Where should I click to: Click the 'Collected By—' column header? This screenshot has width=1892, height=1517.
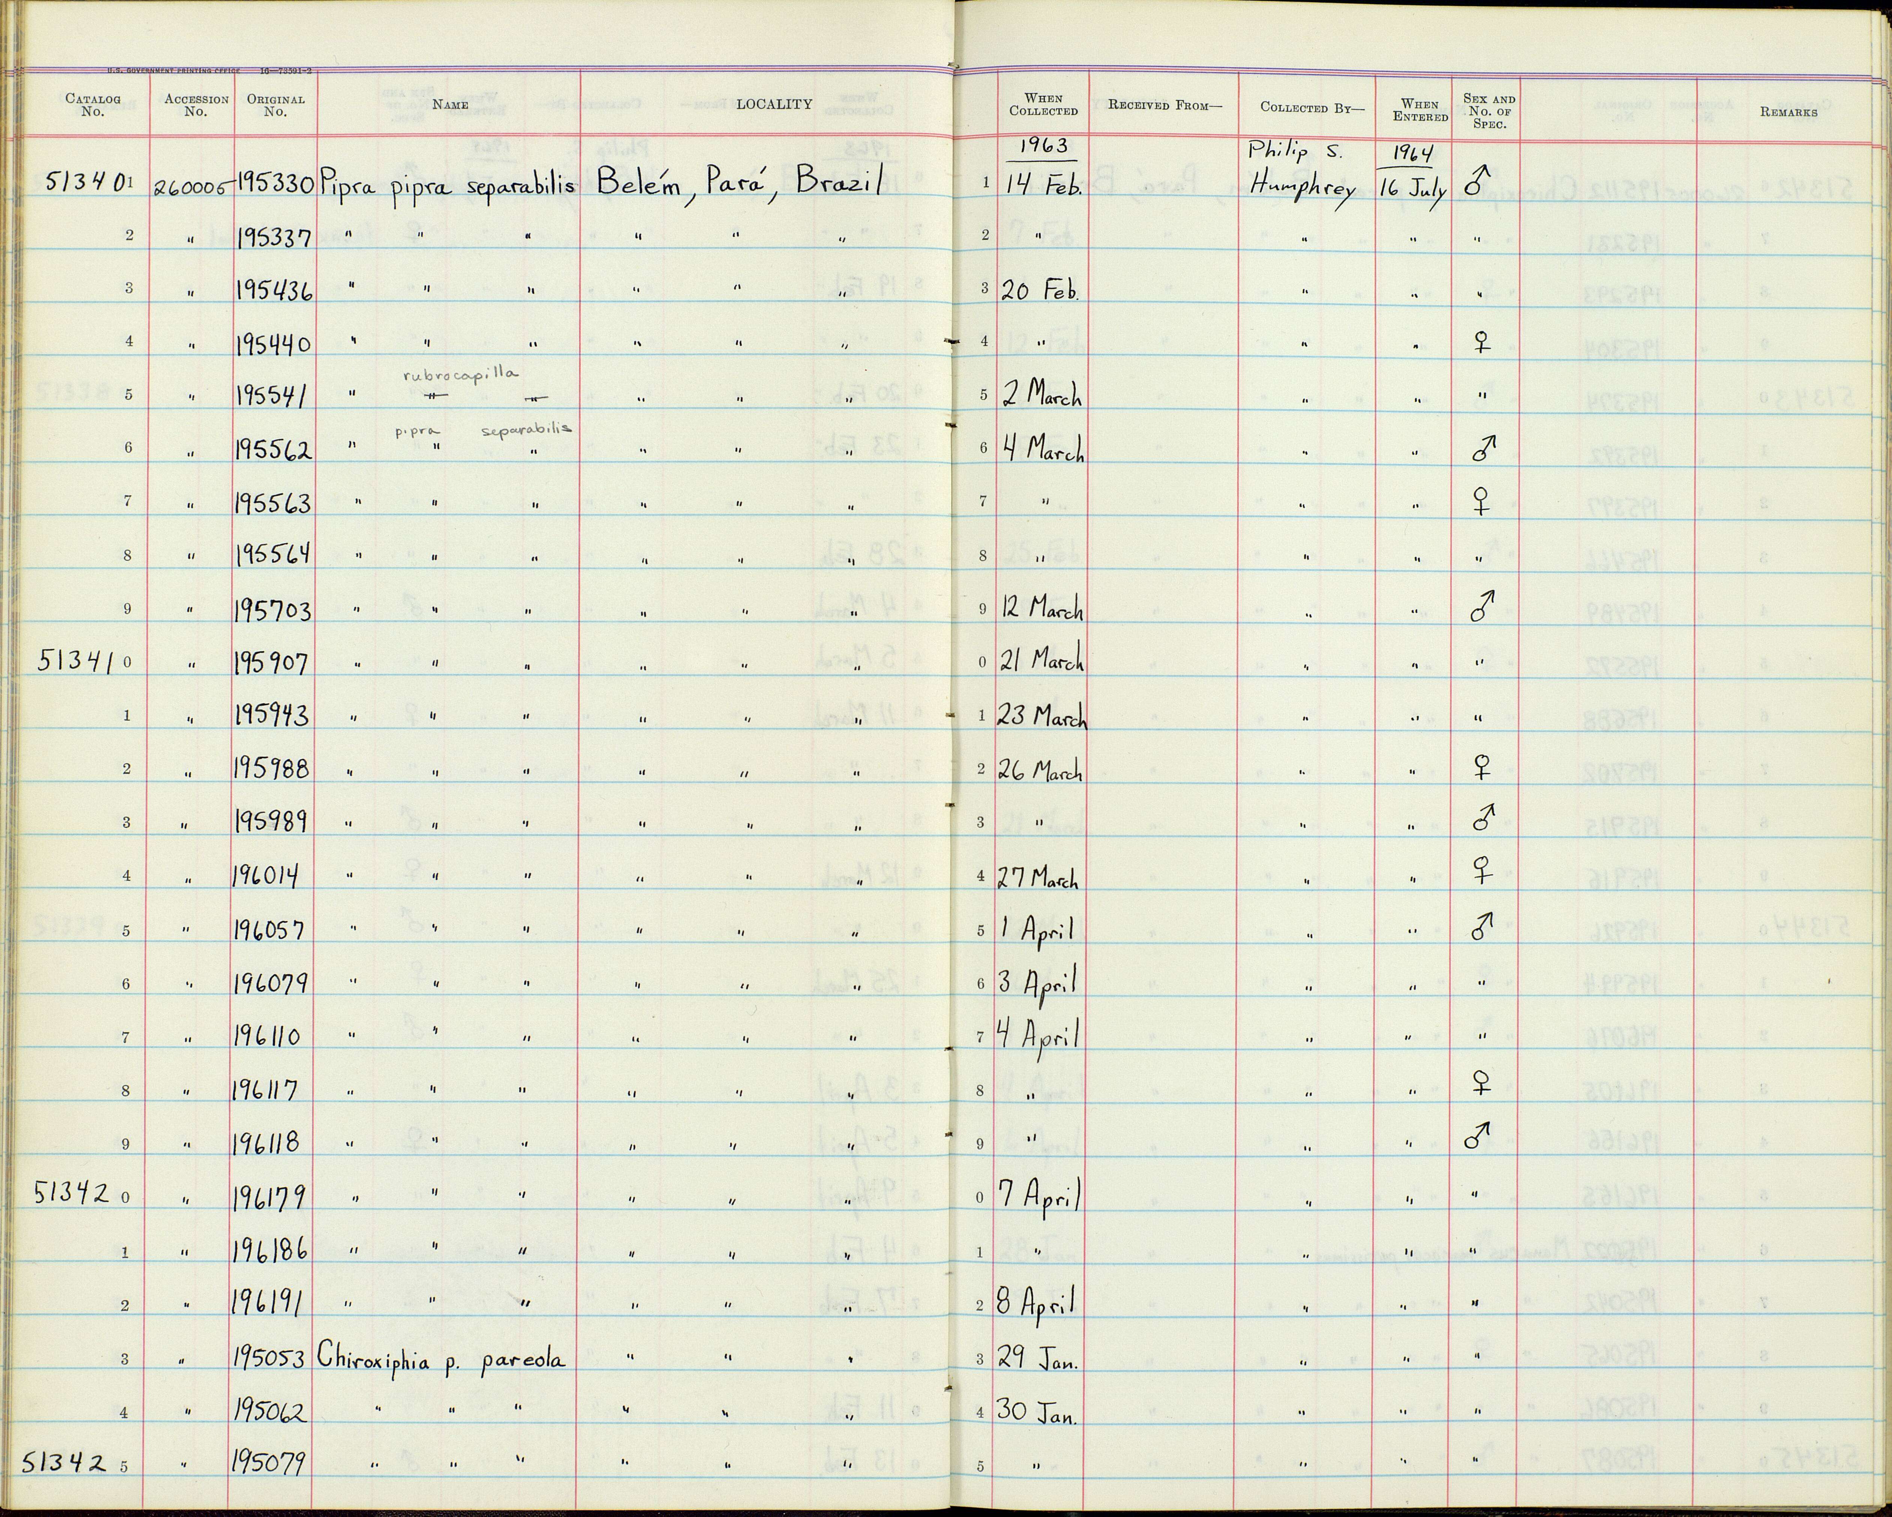pos(1312,107)
